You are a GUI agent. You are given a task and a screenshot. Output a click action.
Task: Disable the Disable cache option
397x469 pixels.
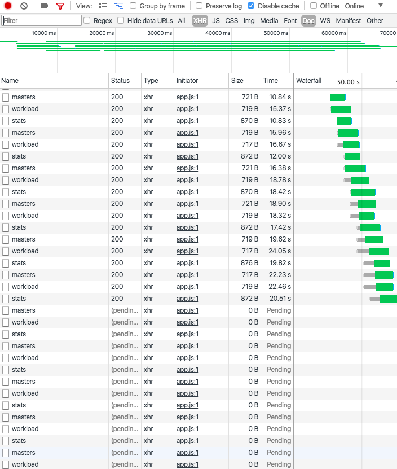pos(250,6)
